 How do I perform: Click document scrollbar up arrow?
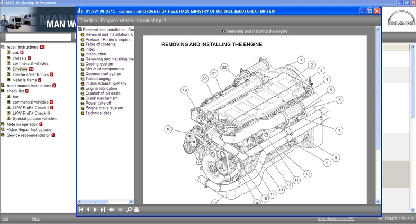[x=378, y=29]
